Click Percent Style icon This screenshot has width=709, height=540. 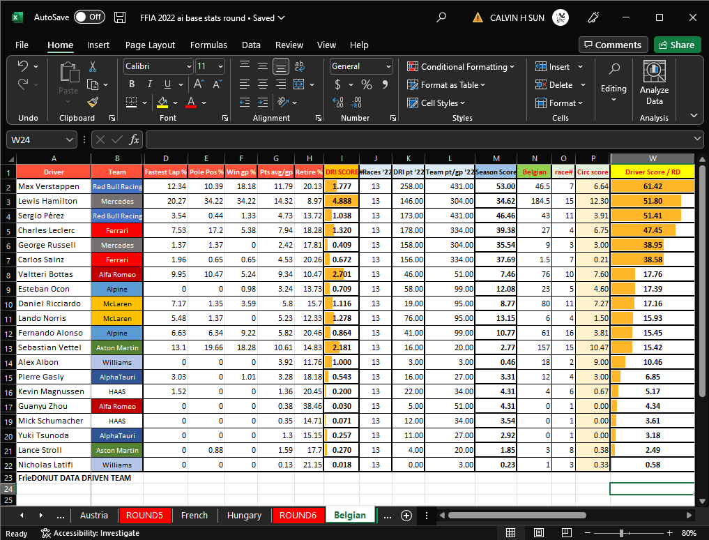click(x=367, y=84)
